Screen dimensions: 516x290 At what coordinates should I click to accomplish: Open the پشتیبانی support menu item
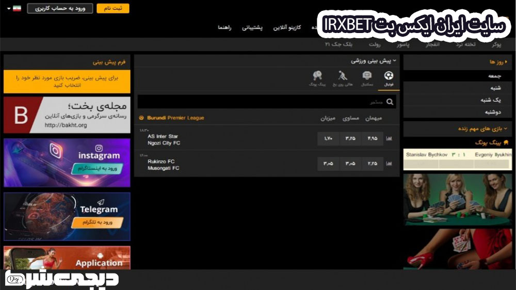[252, 28]
